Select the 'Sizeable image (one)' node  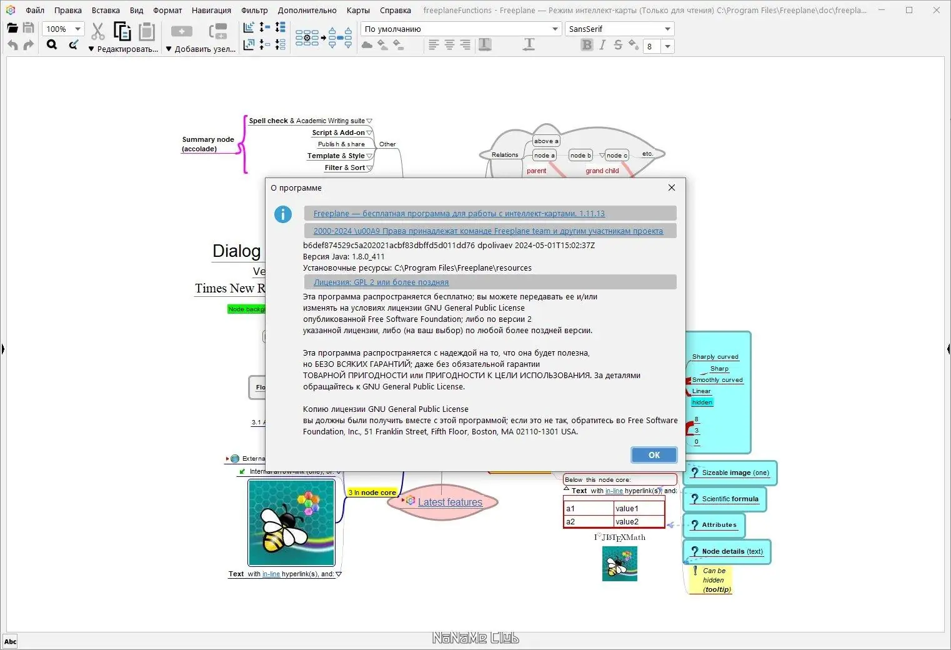[x=730, y=473]
